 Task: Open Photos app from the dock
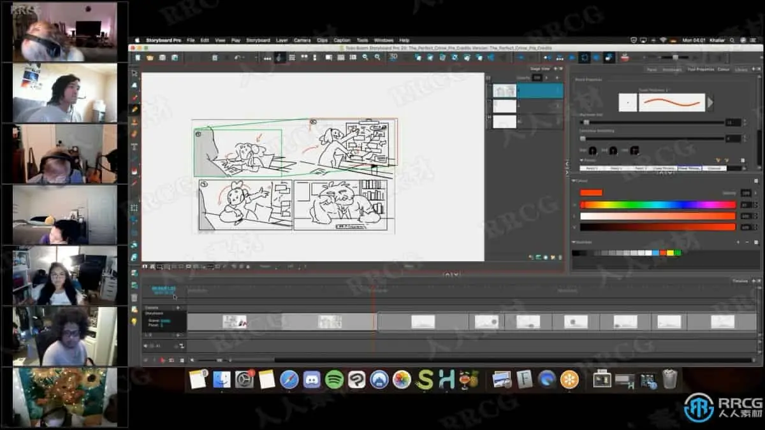pos(402,380)
